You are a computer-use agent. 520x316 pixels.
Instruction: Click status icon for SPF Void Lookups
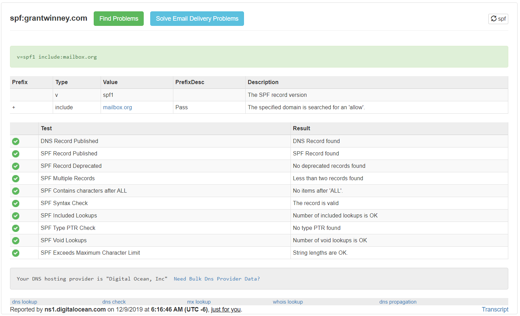coord(16,241)
